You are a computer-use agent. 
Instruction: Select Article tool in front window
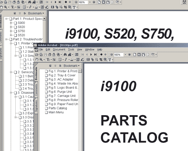[97, 59]
